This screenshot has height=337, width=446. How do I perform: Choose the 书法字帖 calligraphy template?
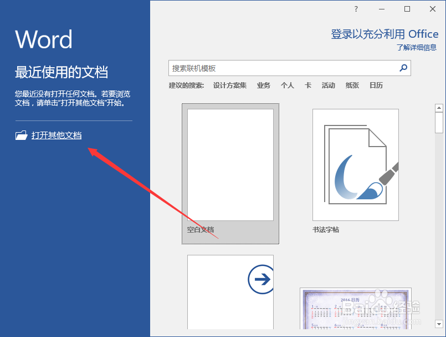pyautogui.click(x=356, y=165)
